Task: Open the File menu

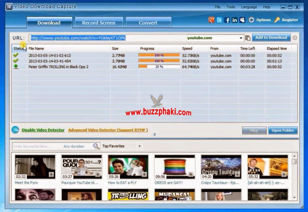Action: click(218, 7)
